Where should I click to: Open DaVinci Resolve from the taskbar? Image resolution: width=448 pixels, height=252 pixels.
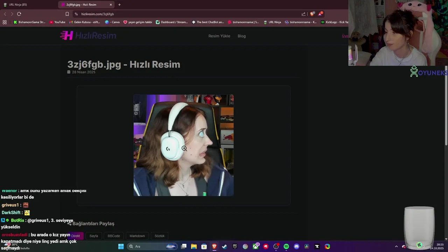307,246
